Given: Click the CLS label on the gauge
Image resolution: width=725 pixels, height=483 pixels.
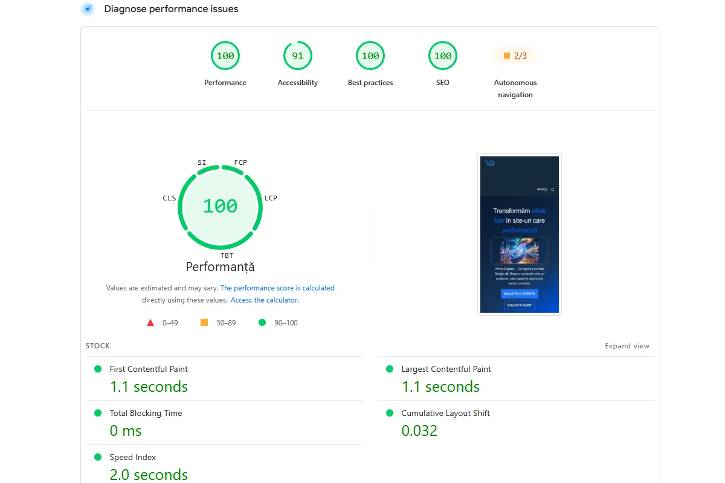Looking at the screenshot, I should 169,198.
